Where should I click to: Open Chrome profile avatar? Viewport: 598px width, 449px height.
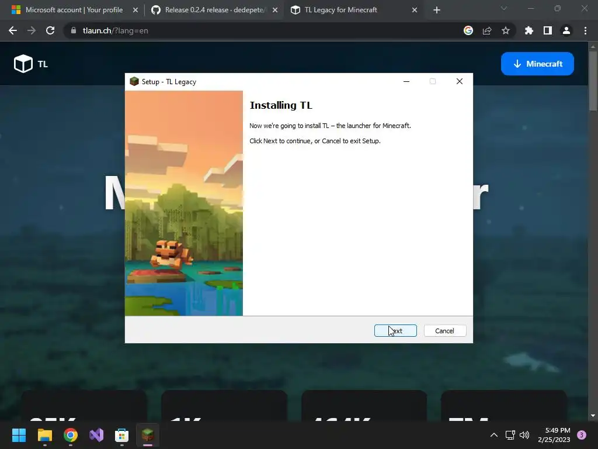coord(566,30)
